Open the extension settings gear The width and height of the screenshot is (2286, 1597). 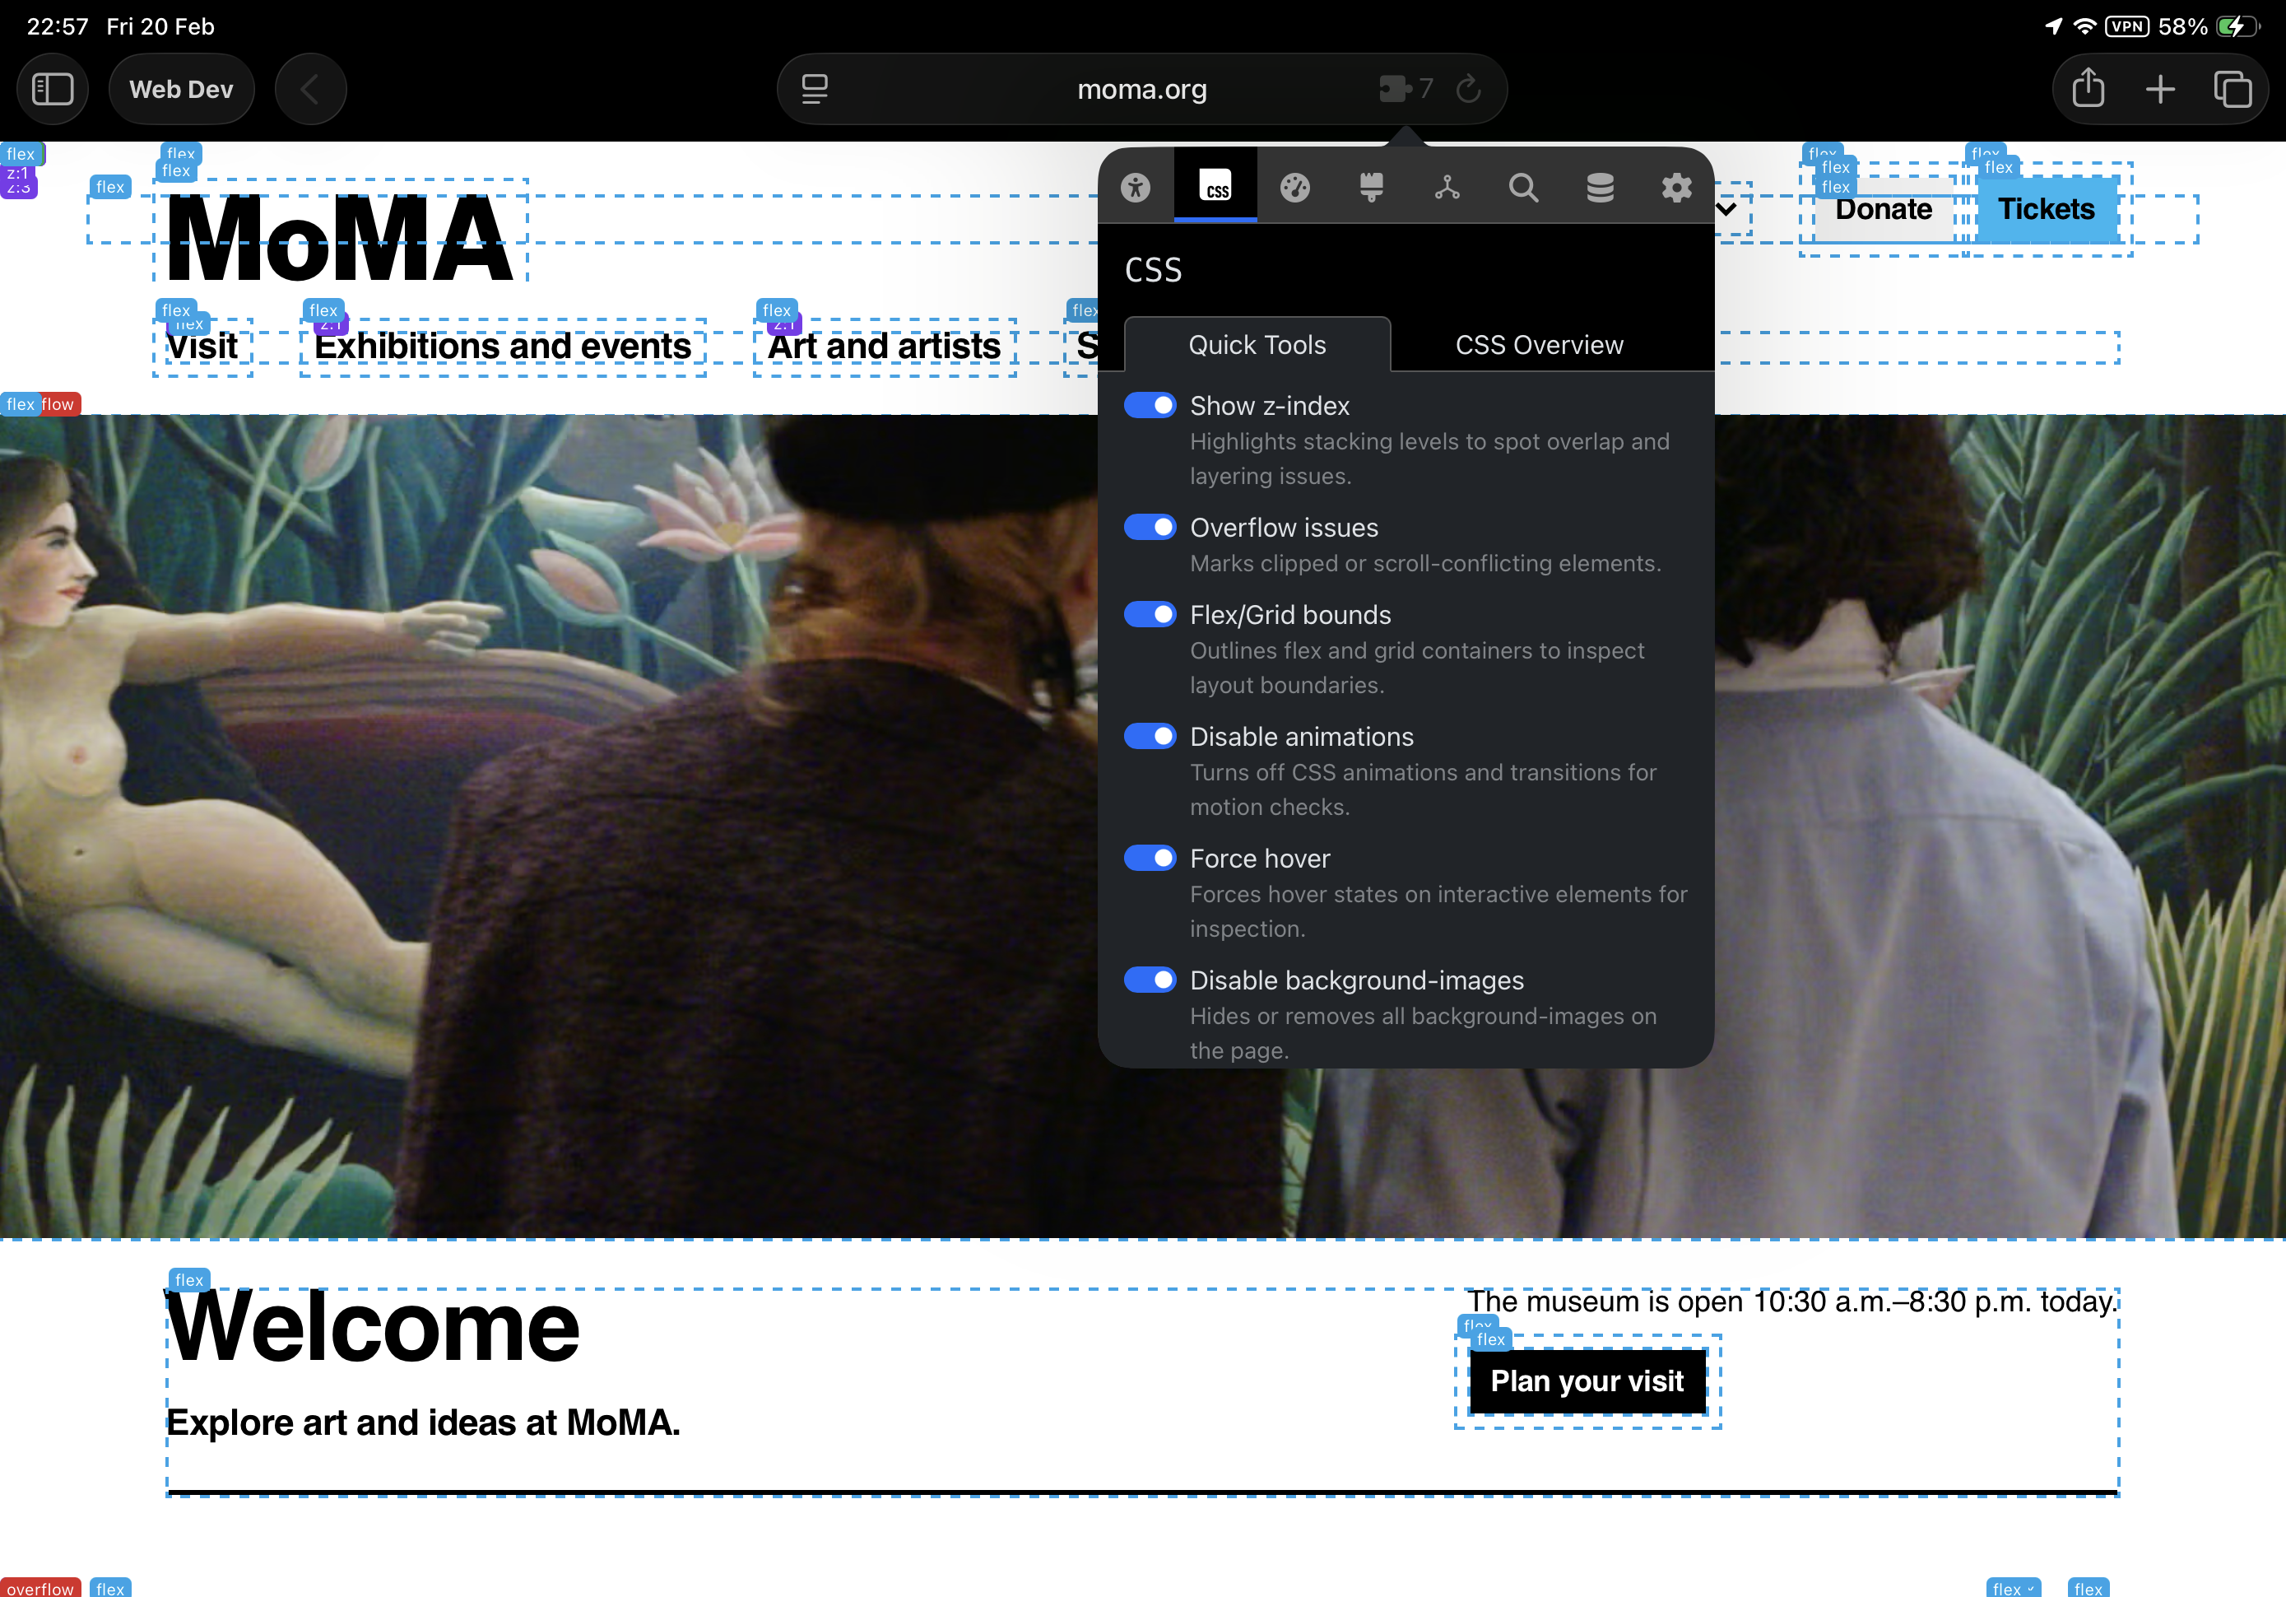tap(1675, 188)
